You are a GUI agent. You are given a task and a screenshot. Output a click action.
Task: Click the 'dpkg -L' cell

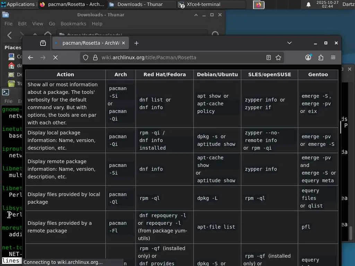[217, 198]
